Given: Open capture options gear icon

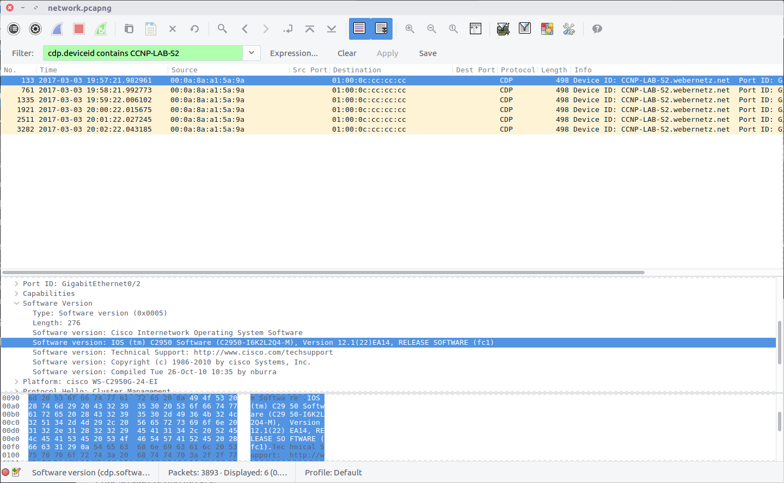Looking at the screenshot, I should point(35,29).
